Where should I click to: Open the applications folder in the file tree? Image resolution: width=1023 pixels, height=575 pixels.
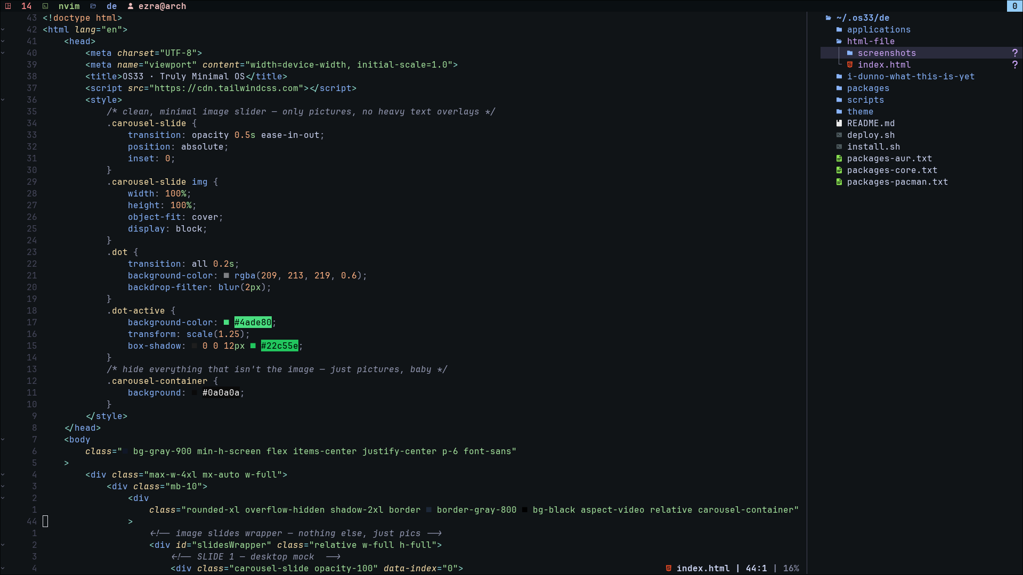click(879, 29)
